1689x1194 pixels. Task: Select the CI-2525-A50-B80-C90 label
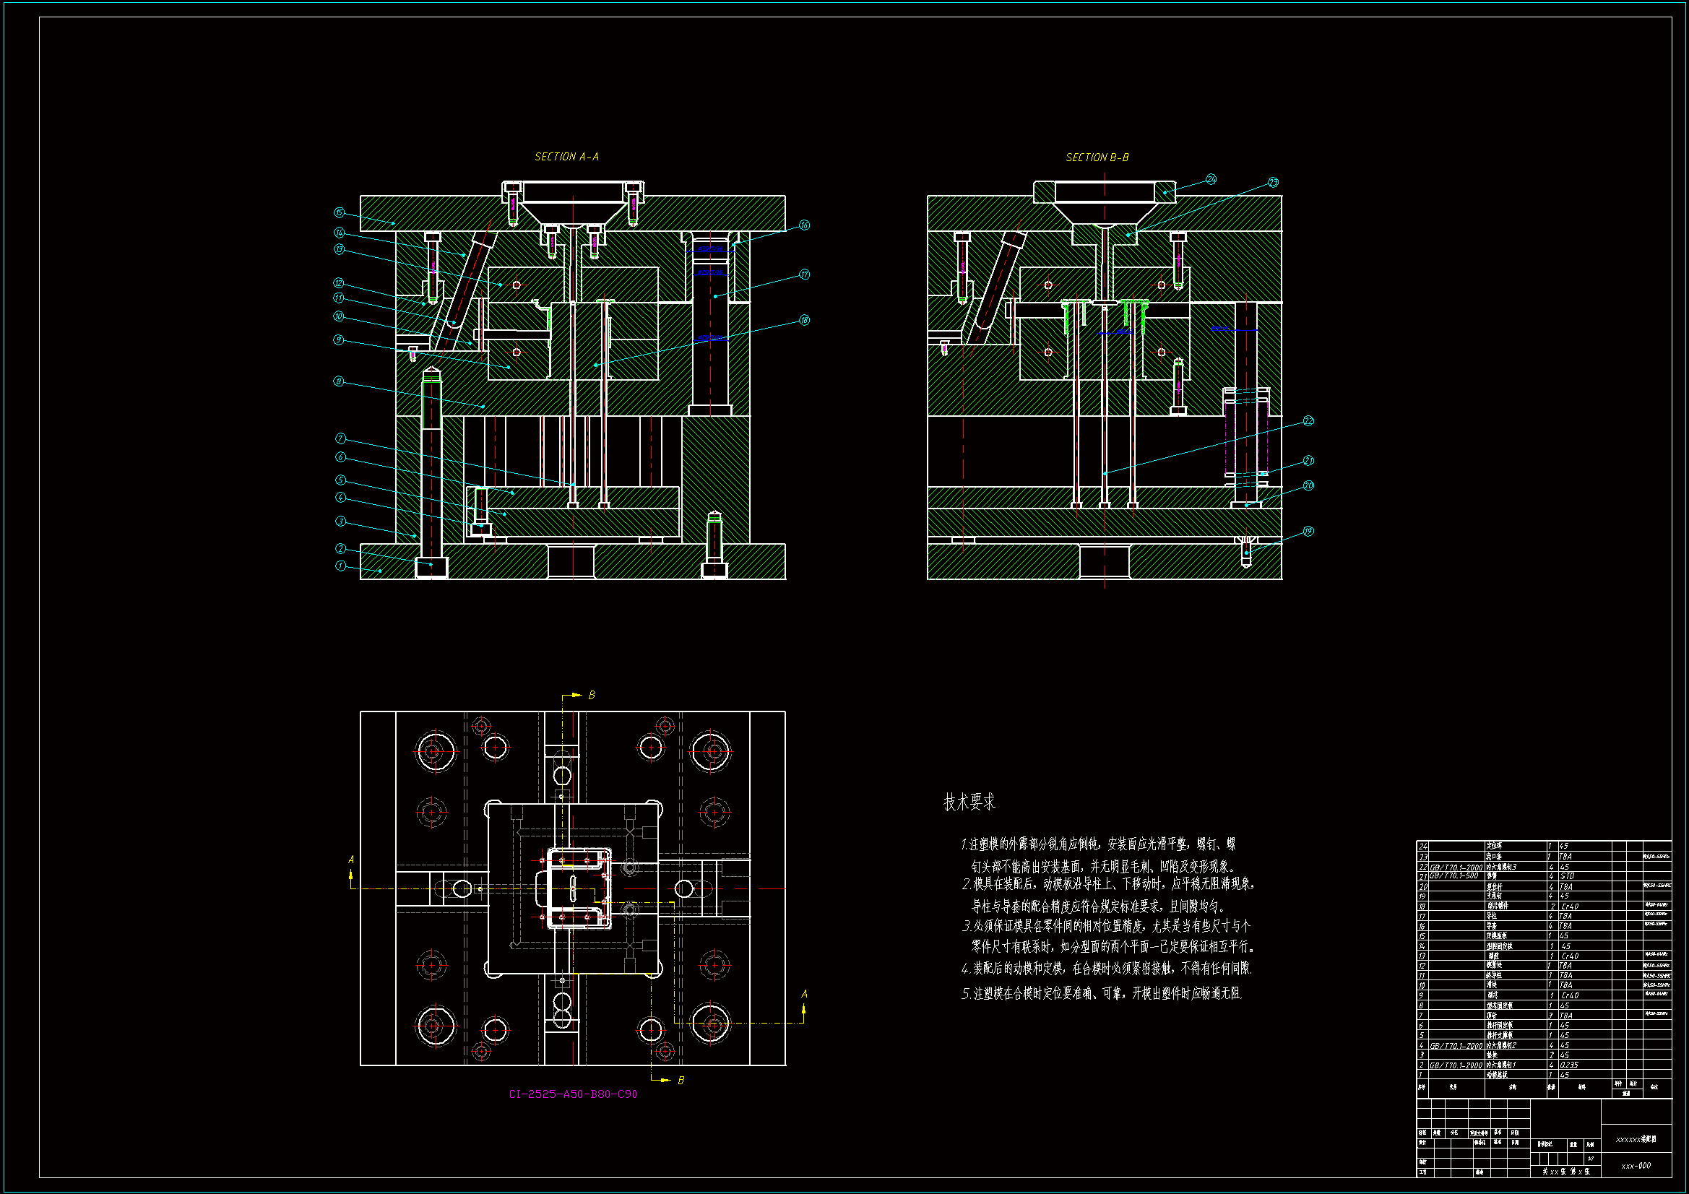click(573, 1094)
